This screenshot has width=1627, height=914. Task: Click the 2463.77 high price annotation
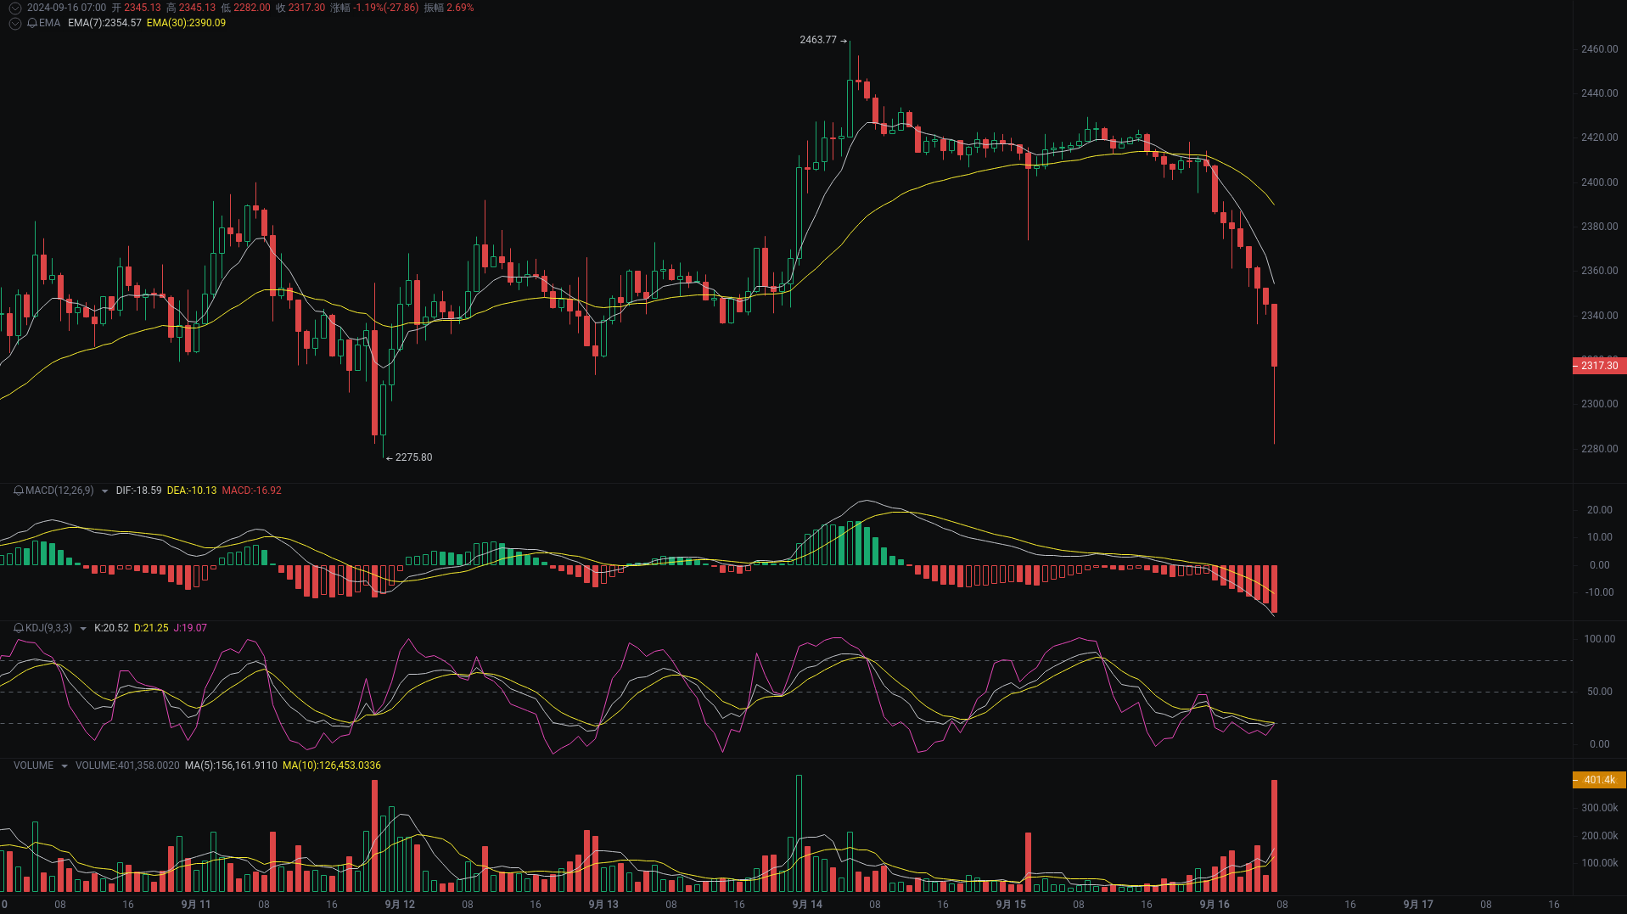click(817, 40)
